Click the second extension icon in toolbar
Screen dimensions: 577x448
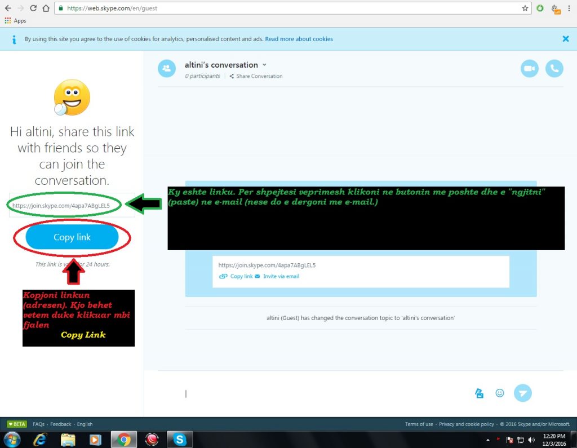click(555, 9)
